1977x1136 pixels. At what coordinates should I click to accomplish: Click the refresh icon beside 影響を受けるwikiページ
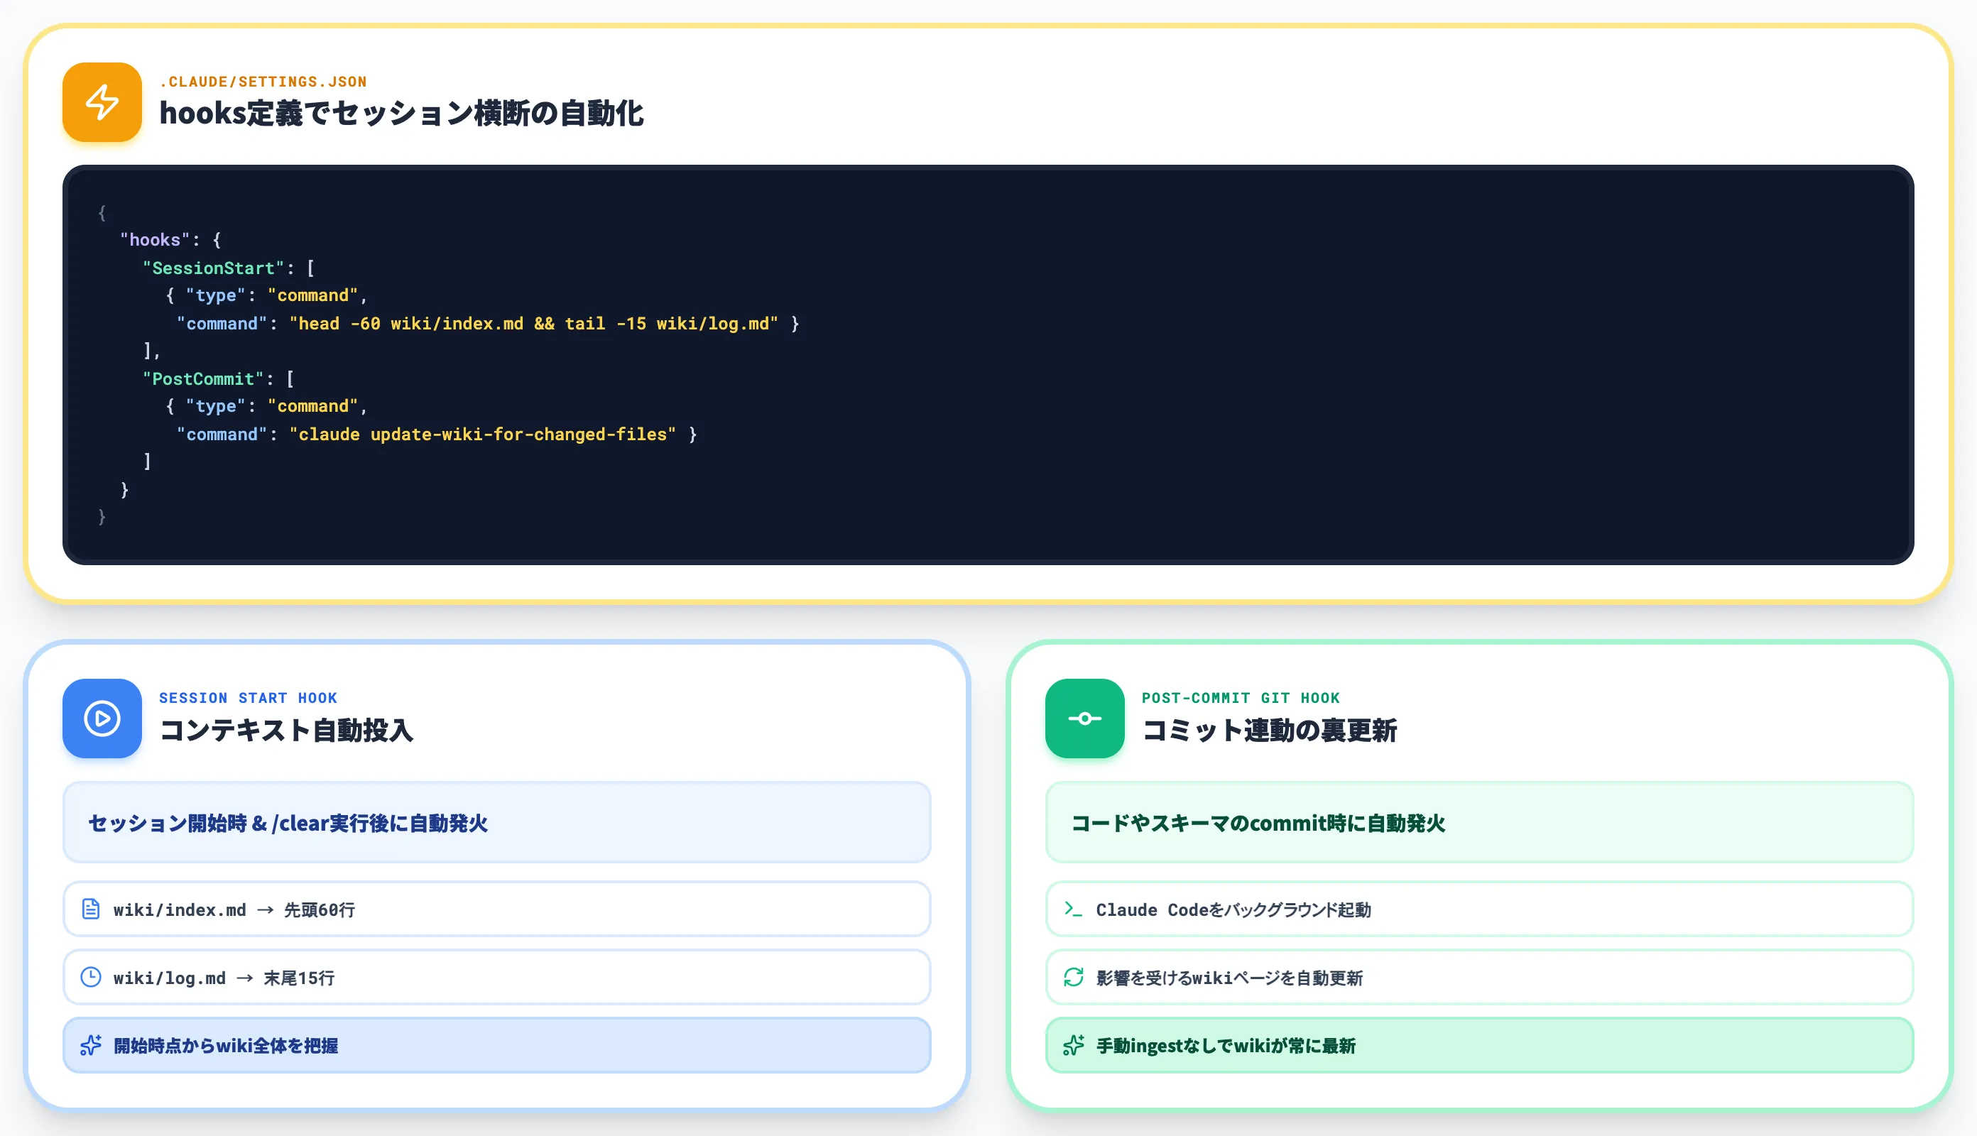(x=1074, y=977)
